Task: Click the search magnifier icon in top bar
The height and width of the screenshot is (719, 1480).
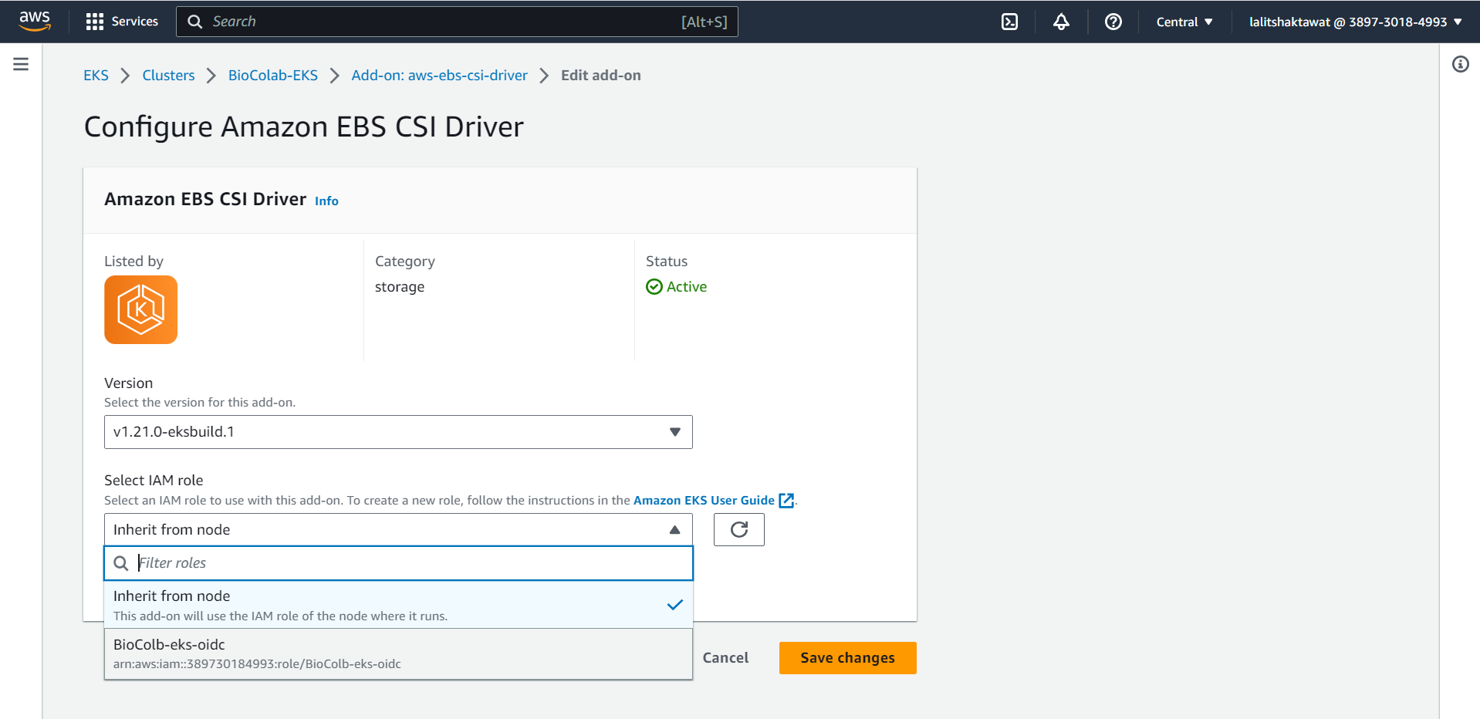Action: (195, 22)
